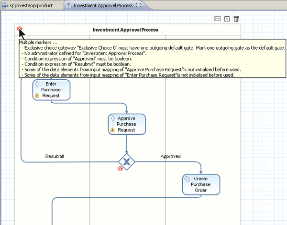
Task: Click the warning icon on Enter Purchase Request
Action: pos(36,96)
